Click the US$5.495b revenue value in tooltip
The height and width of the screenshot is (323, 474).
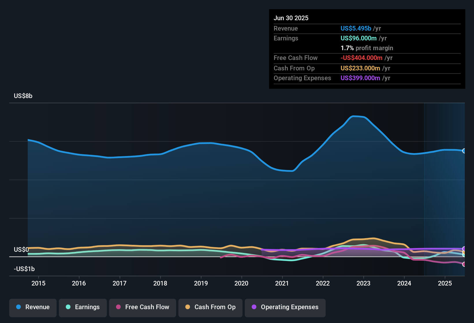[x=356, y=28]
